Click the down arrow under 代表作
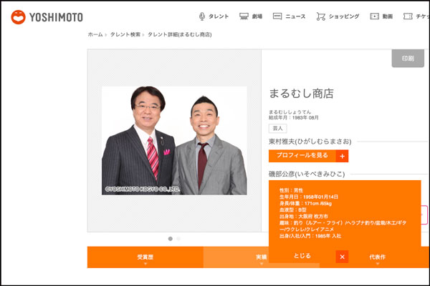430x286 pixels. click(x=378, y=264)
